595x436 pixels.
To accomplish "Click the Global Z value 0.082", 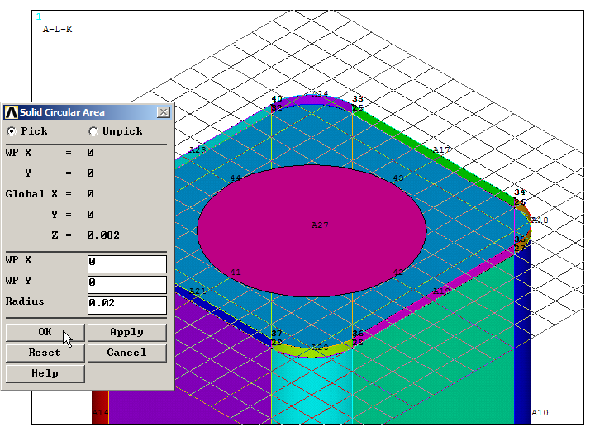I will (x=103, y=235).
